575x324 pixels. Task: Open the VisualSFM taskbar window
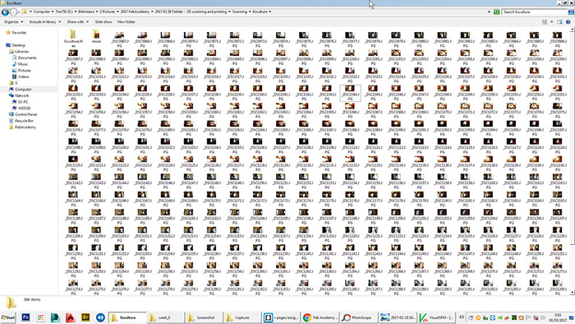click(x=436, y=317)
